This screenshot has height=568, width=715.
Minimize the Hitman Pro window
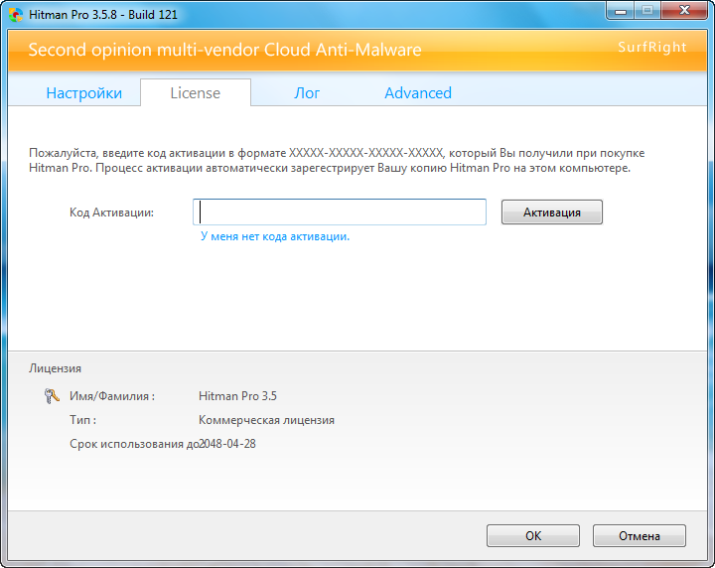click(x=620, y=11)
